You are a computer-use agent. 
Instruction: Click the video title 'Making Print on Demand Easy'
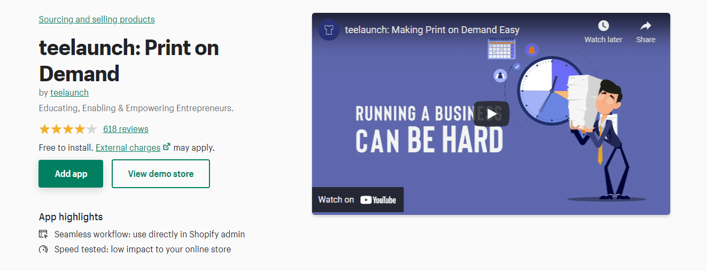click(432, 30)
